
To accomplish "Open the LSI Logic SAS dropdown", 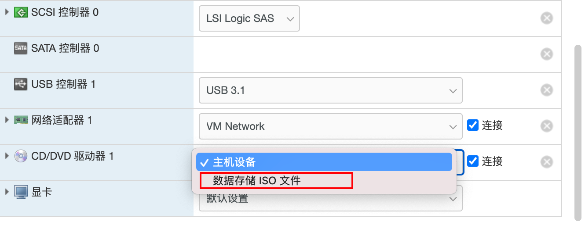I will [249, 18].
